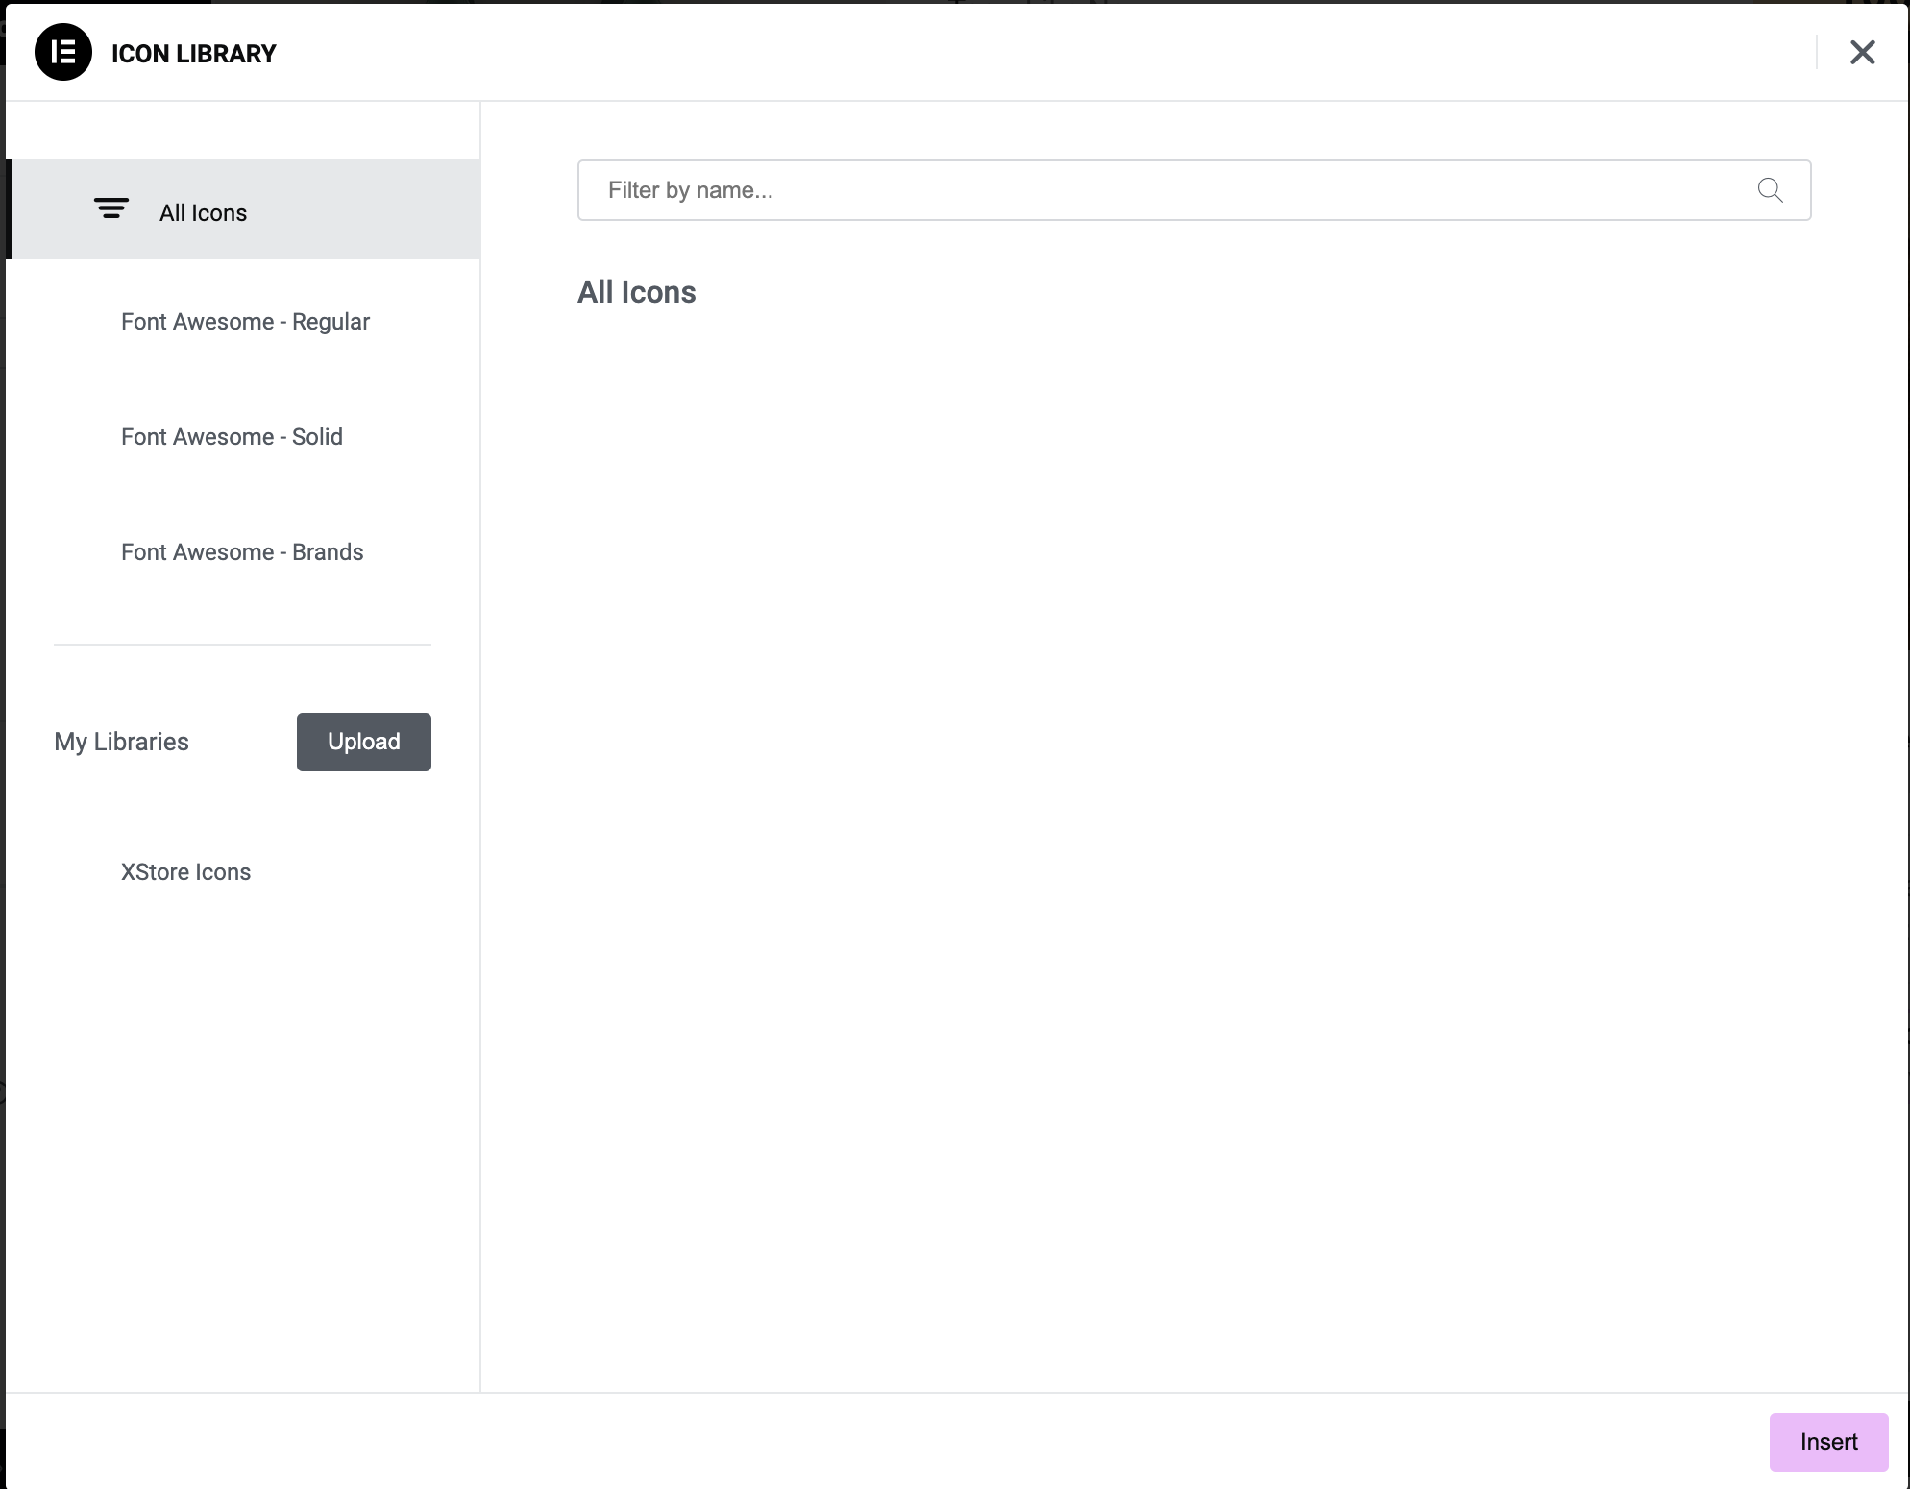Viewport: 1910px width, 1489px height.
Task: Open the My Libraries section
Action: (121, 741)
